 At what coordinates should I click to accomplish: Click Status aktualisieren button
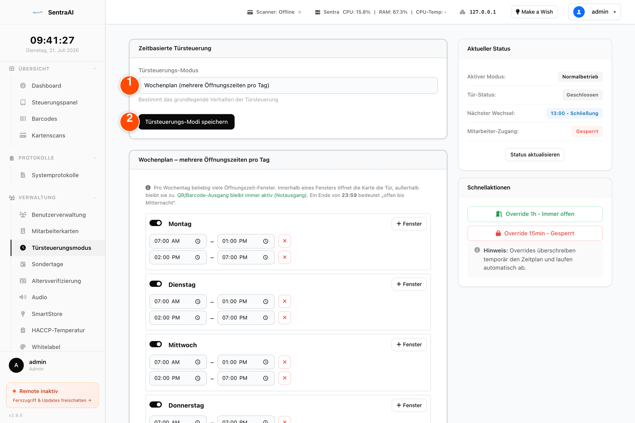coord(535,155)
